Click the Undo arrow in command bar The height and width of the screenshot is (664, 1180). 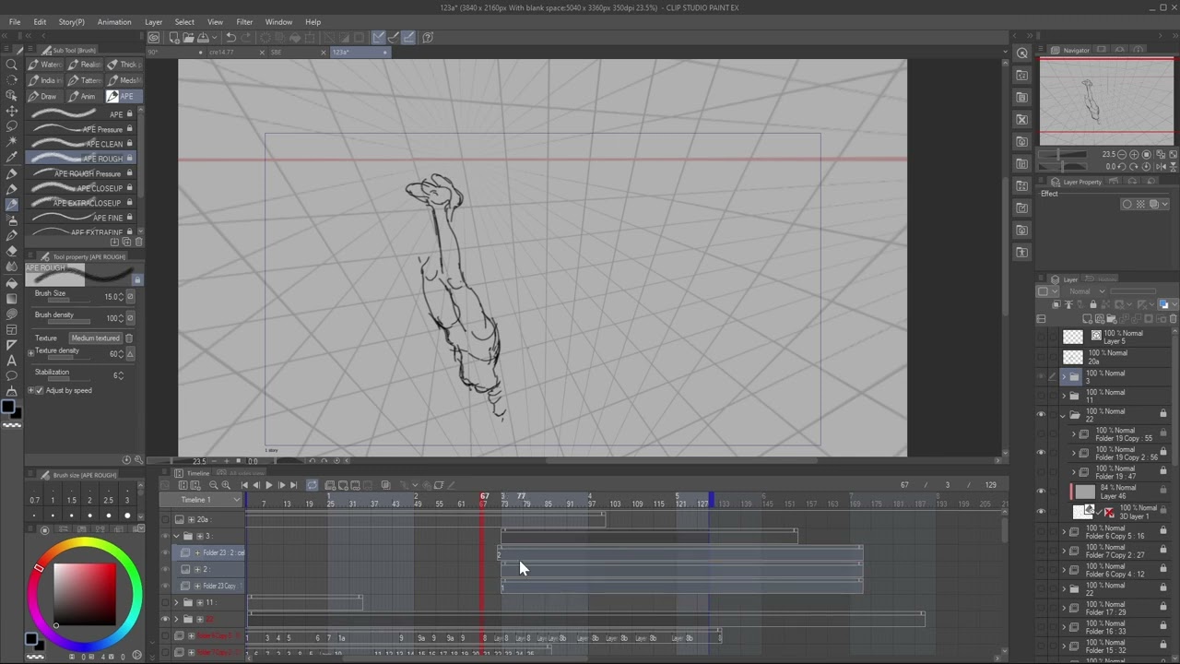pos(230,38)
